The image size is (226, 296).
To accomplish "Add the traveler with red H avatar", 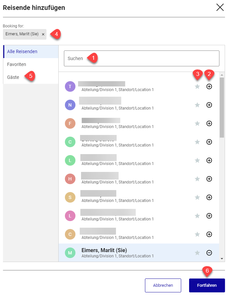I will pyautogui.click(x=209, y=179).
